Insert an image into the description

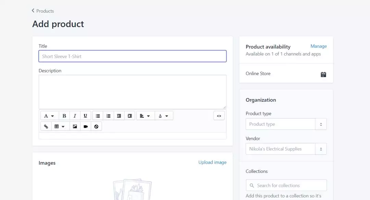tap(75, 126)
